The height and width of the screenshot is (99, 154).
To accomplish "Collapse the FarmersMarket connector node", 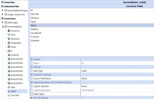I will (x=3, y=27).
